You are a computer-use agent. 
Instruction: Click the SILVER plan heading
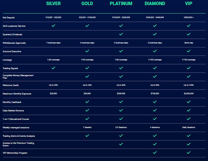[x=53, y=3]
